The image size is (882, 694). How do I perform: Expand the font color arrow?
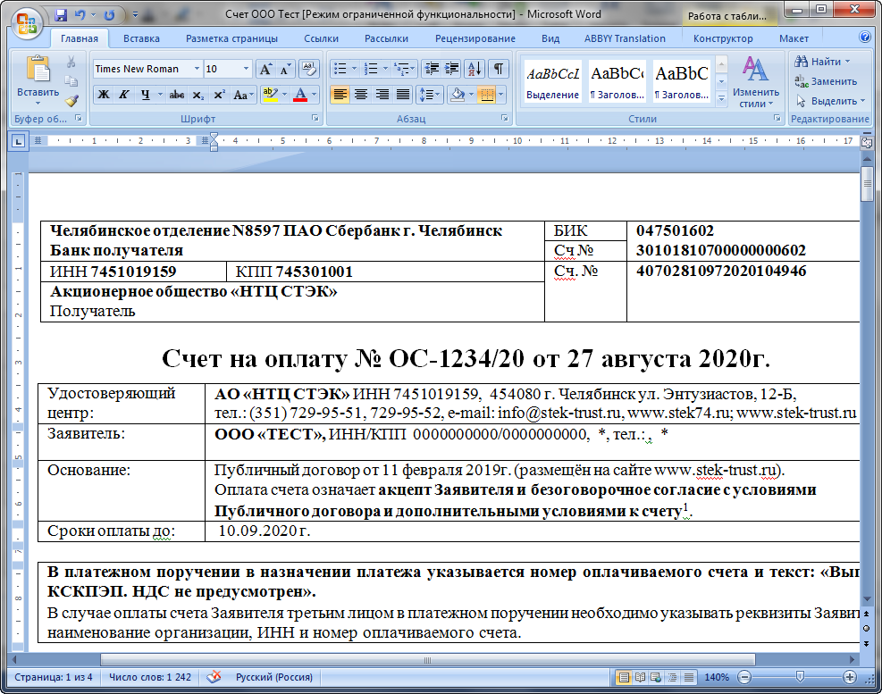pos(314,95)
